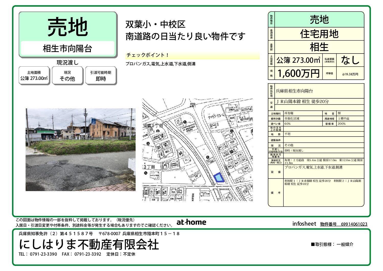
Task: Click the 市街化区域 value
Action: [x=292, y=119]
